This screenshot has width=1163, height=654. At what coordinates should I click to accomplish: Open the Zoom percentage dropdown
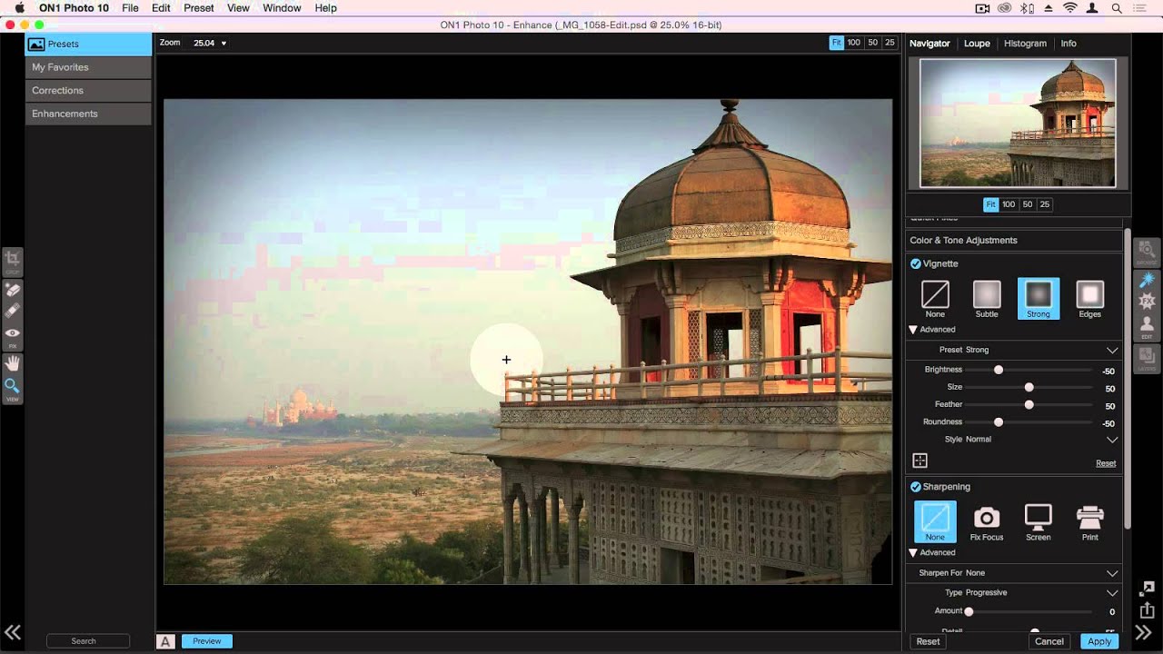click(x=210, y=43)
